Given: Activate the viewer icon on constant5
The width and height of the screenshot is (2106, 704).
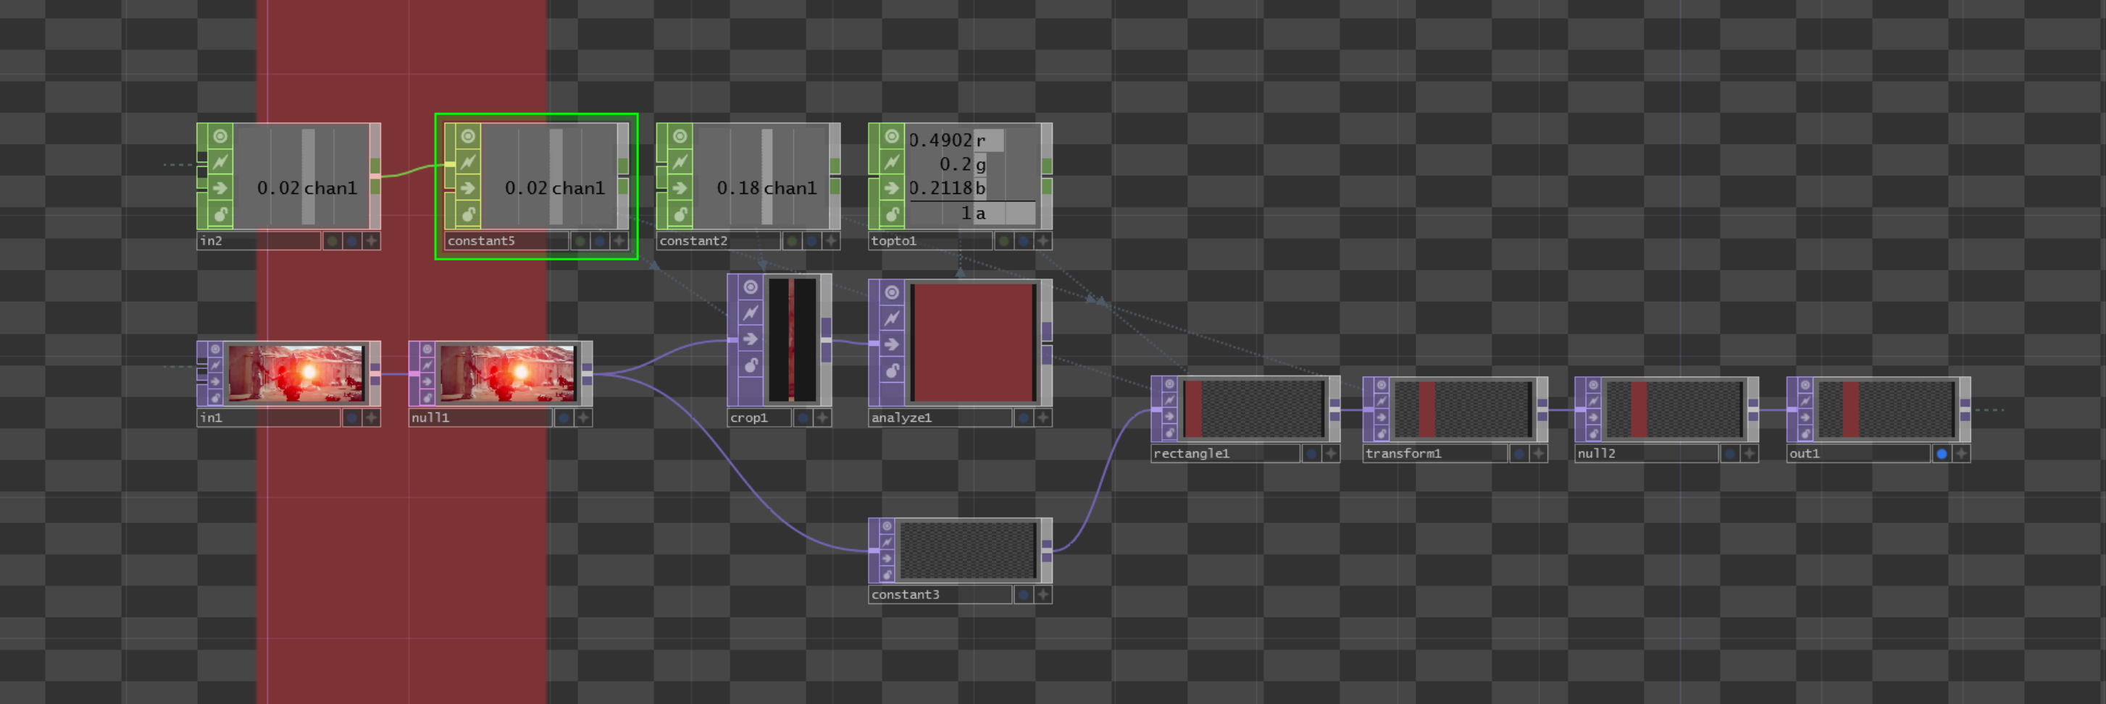Looking at the screenshot, I should coord(467,137).
